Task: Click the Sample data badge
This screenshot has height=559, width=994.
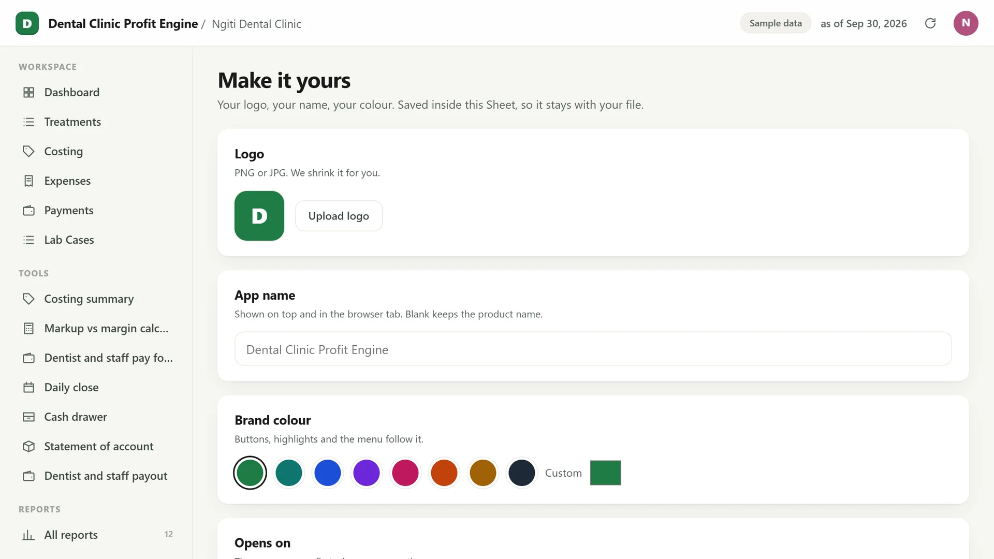Action: [x=775, y=23]
